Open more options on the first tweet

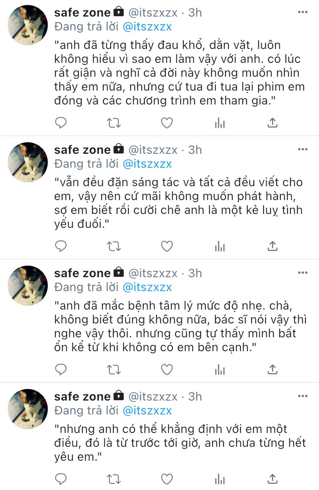pos(303,12)
